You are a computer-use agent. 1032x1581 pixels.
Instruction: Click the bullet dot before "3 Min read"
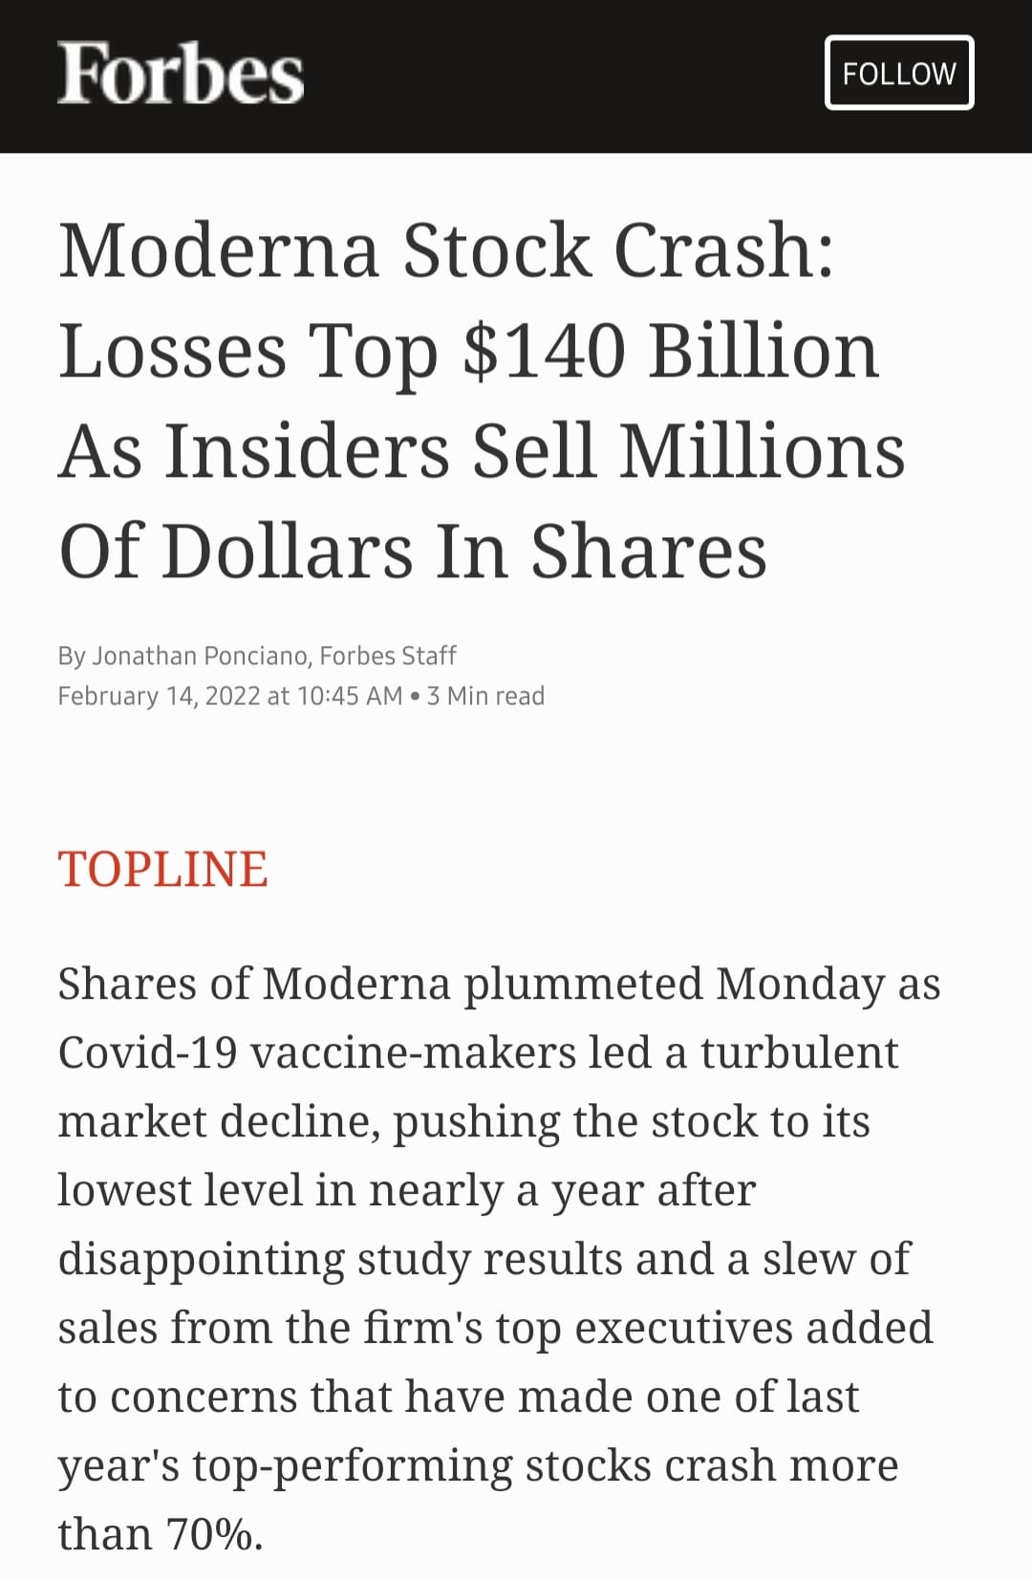click(415, 697)
